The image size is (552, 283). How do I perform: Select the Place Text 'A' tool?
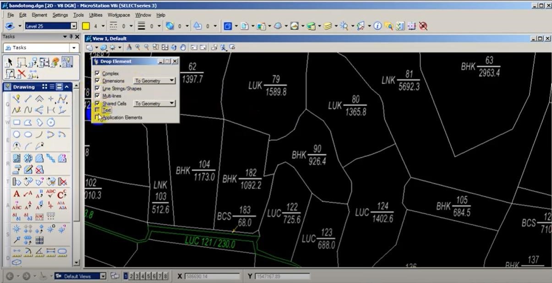[x=16, y=194]
